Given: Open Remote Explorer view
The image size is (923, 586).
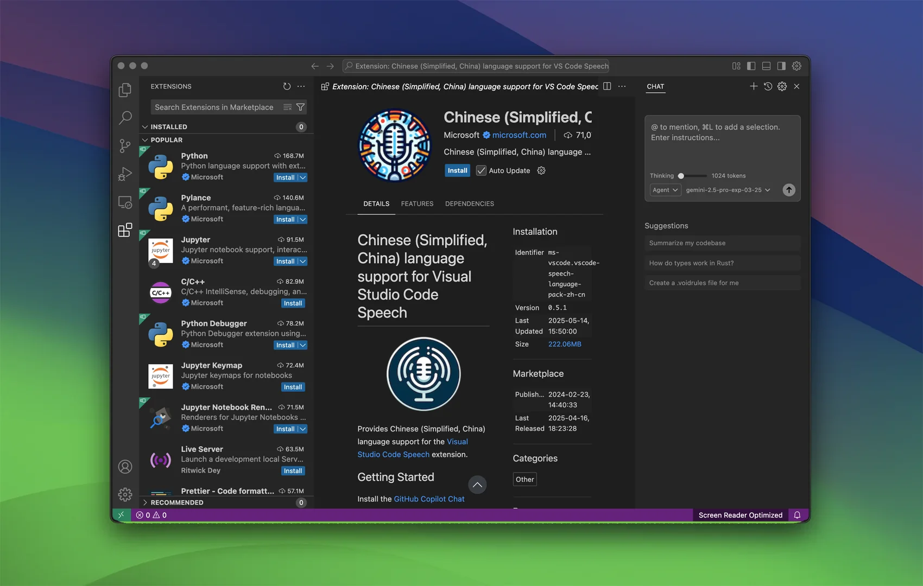Looking at the screenshot, I should (x=125, y=202).
